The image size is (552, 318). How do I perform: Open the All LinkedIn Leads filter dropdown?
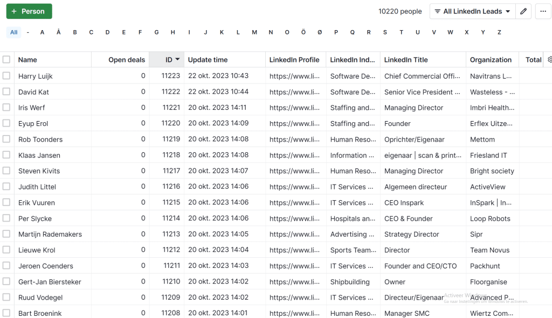coord(472,11)
